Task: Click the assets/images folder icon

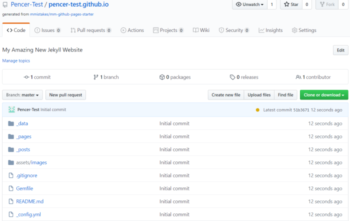Action: click(11, 162)
